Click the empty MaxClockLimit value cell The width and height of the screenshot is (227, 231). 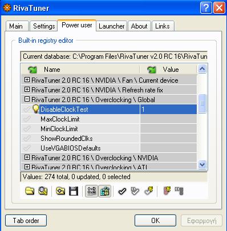(168, 119)
